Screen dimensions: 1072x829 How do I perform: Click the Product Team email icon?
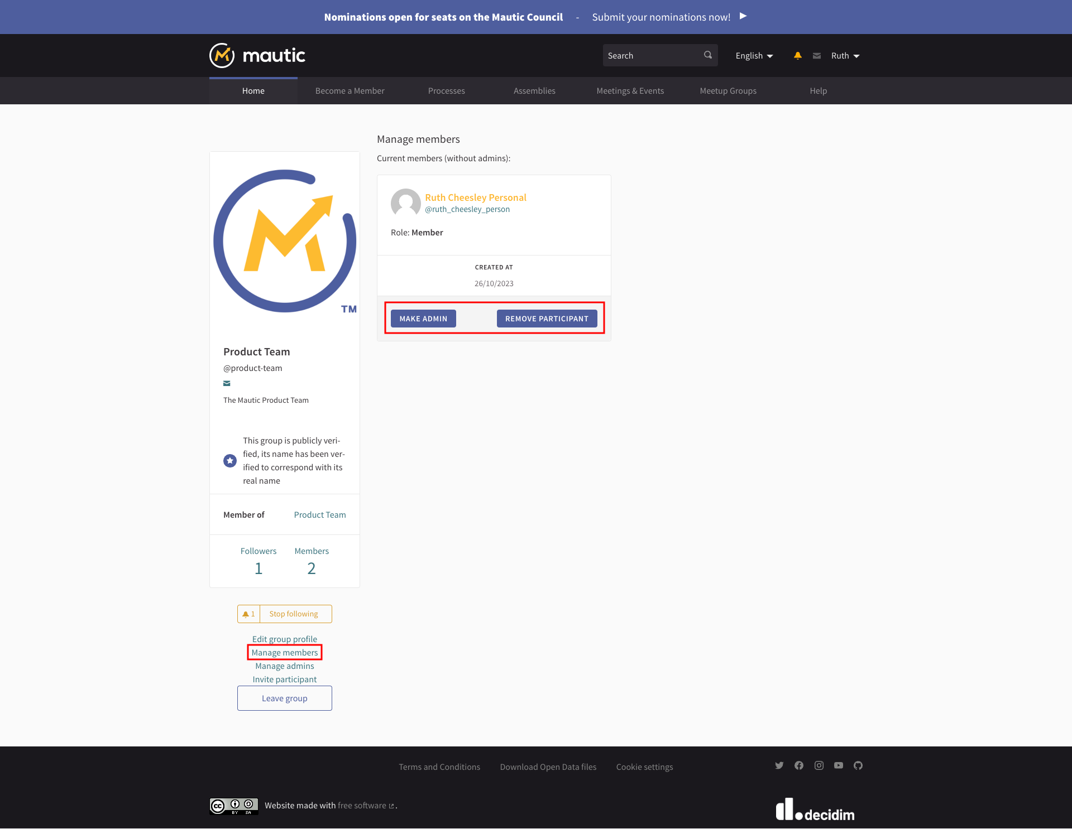[x=227, y=384]
